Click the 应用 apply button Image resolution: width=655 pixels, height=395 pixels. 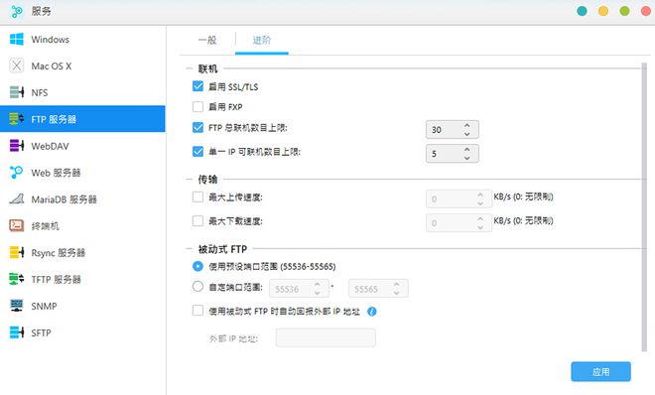tap(600, 371)
